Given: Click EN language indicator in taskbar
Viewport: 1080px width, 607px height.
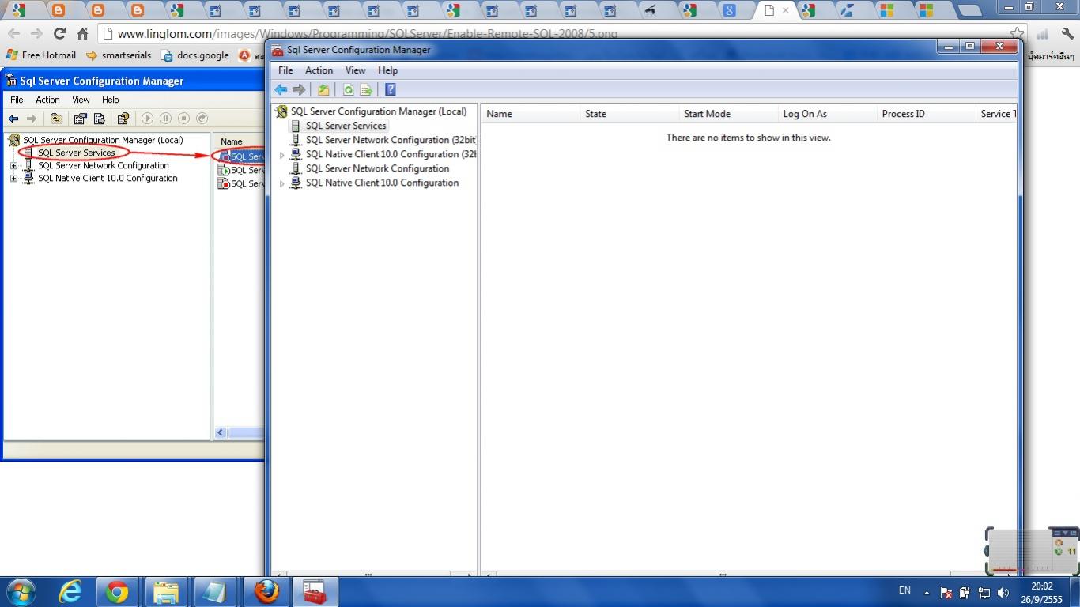Looking at the screenshot, I should point(904,590).
